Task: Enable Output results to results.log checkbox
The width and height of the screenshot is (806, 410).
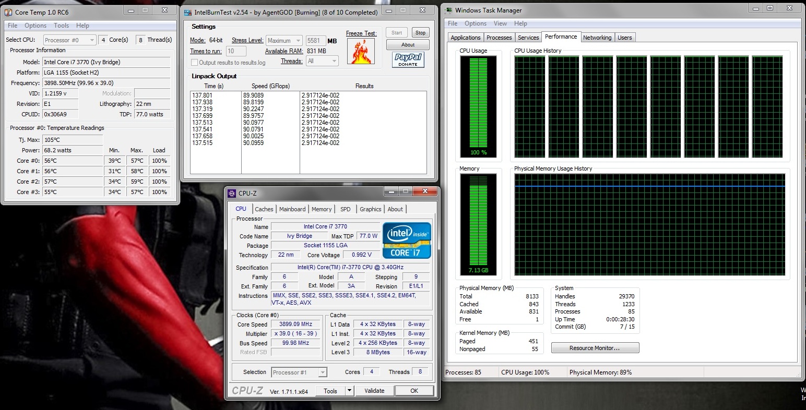Action: 195,63
